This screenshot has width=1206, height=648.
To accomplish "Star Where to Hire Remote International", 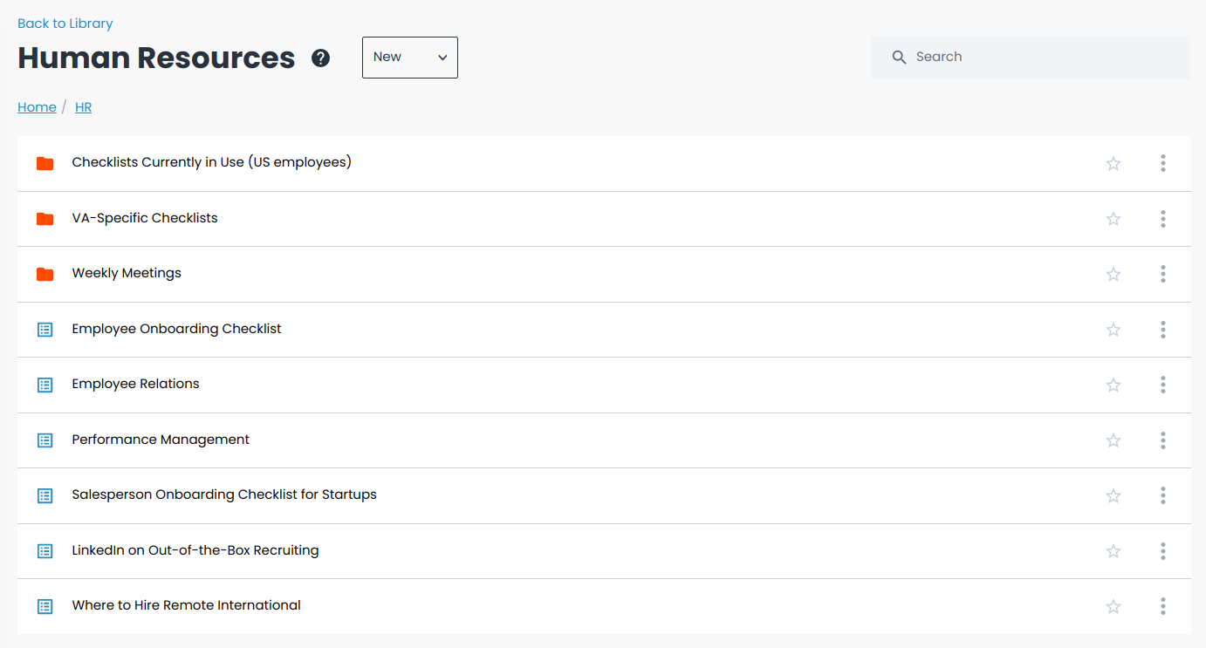I will [1113, 606].
